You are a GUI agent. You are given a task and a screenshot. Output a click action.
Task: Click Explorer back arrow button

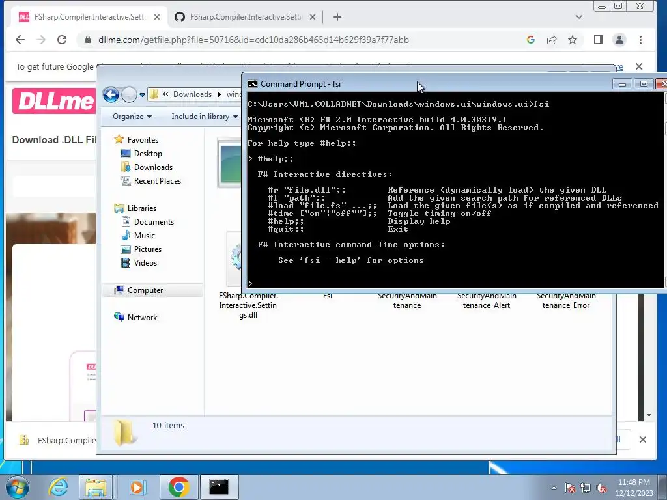pyautogui.click(x=111, y=94)
